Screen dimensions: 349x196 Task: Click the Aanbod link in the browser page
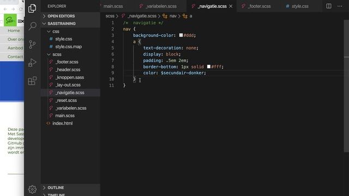click(x=15, y=48)
